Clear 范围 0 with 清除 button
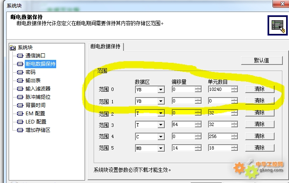The image size is (289, 183). click(x=260, y=89)
